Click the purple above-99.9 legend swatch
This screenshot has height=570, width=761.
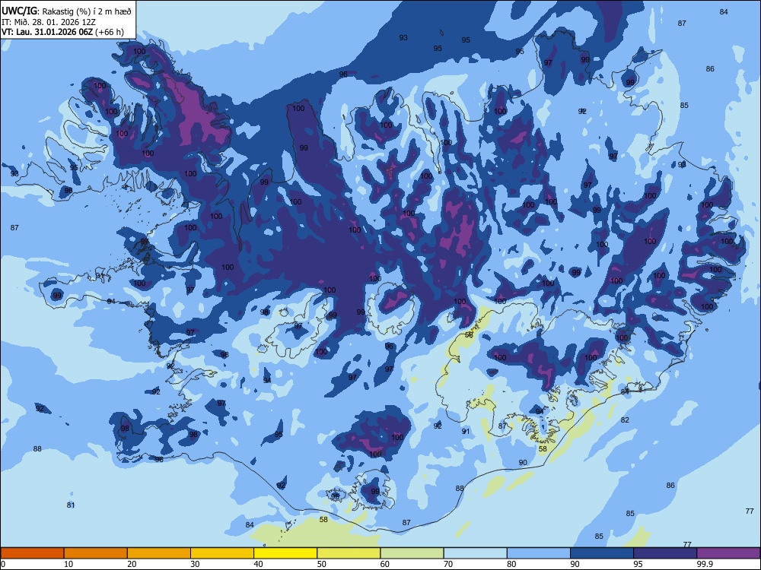(728, 553)
